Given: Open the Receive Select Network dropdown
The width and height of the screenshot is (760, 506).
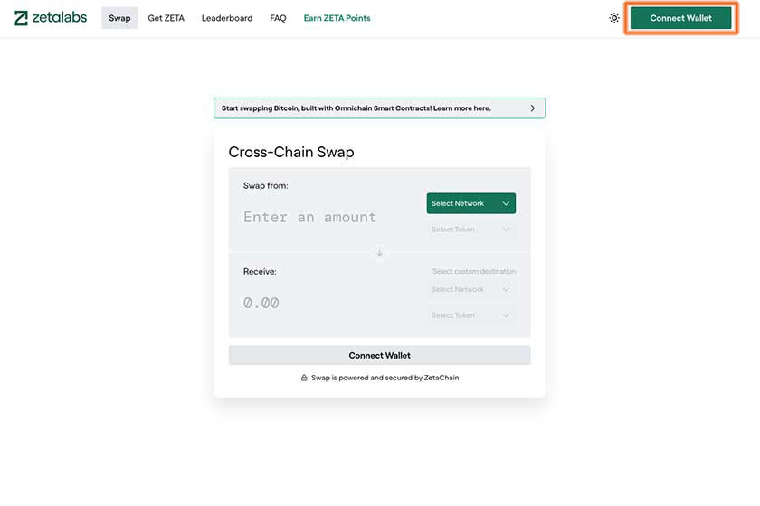Looking at the screenshot, I should (x=471, y=289).
